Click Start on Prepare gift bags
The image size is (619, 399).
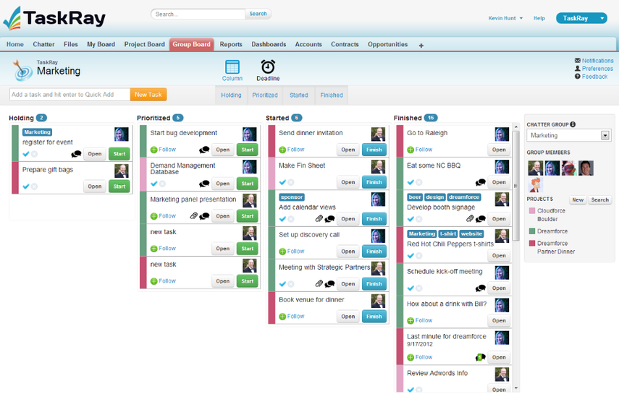click(119, 186)
